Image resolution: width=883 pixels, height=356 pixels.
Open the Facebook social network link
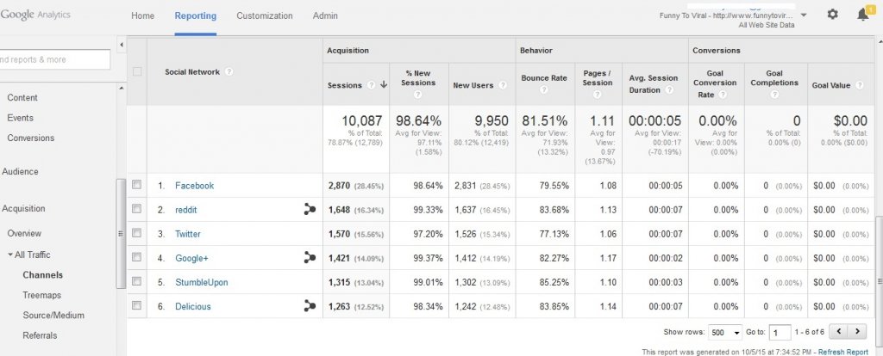[194, 185]
